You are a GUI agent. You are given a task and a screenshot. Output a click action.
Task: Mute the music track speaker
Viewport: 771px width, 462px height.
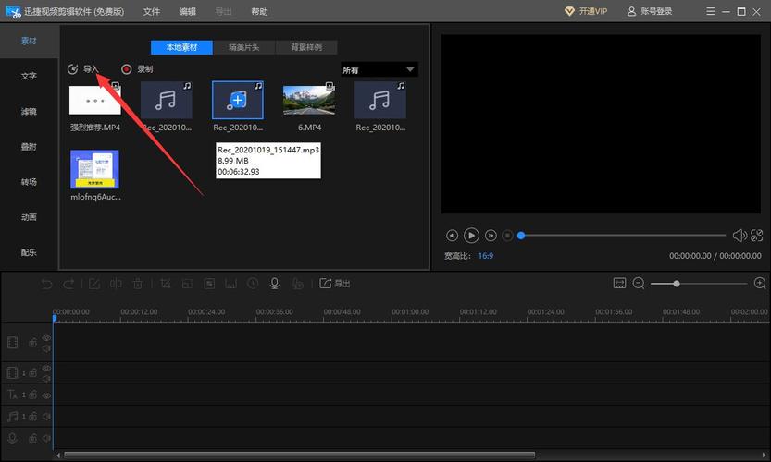pyautogui.click(x=46, y=417)
